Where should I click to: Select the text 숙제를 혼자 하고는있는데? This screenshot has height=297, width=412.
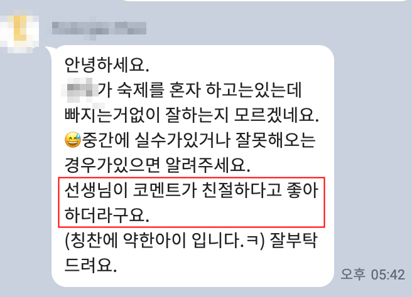[x=209, y=90]
